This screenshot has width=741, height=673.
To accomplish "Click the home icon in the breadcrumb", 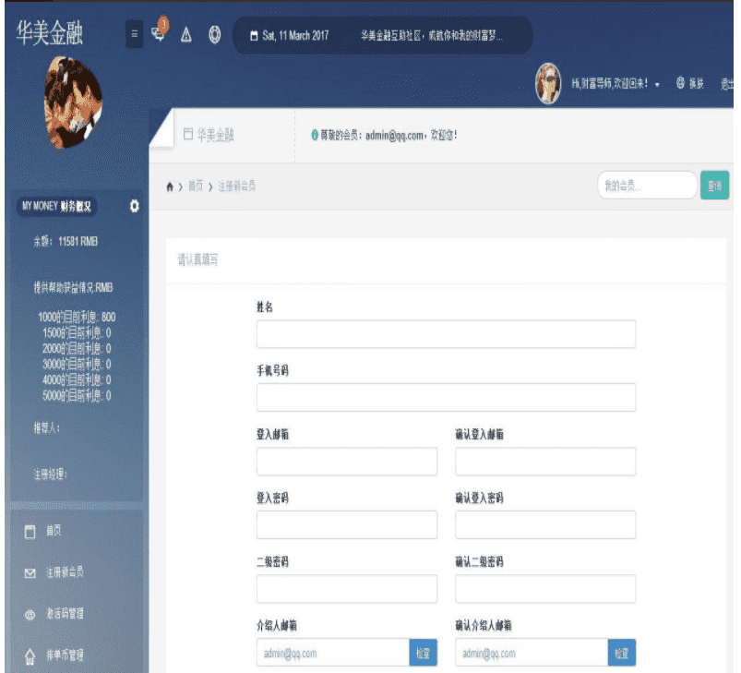I will click(169, 186).
